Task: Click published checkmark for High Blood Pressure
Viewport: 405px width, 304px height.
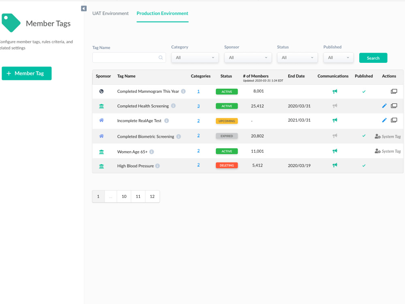Action: coord(364,166)
